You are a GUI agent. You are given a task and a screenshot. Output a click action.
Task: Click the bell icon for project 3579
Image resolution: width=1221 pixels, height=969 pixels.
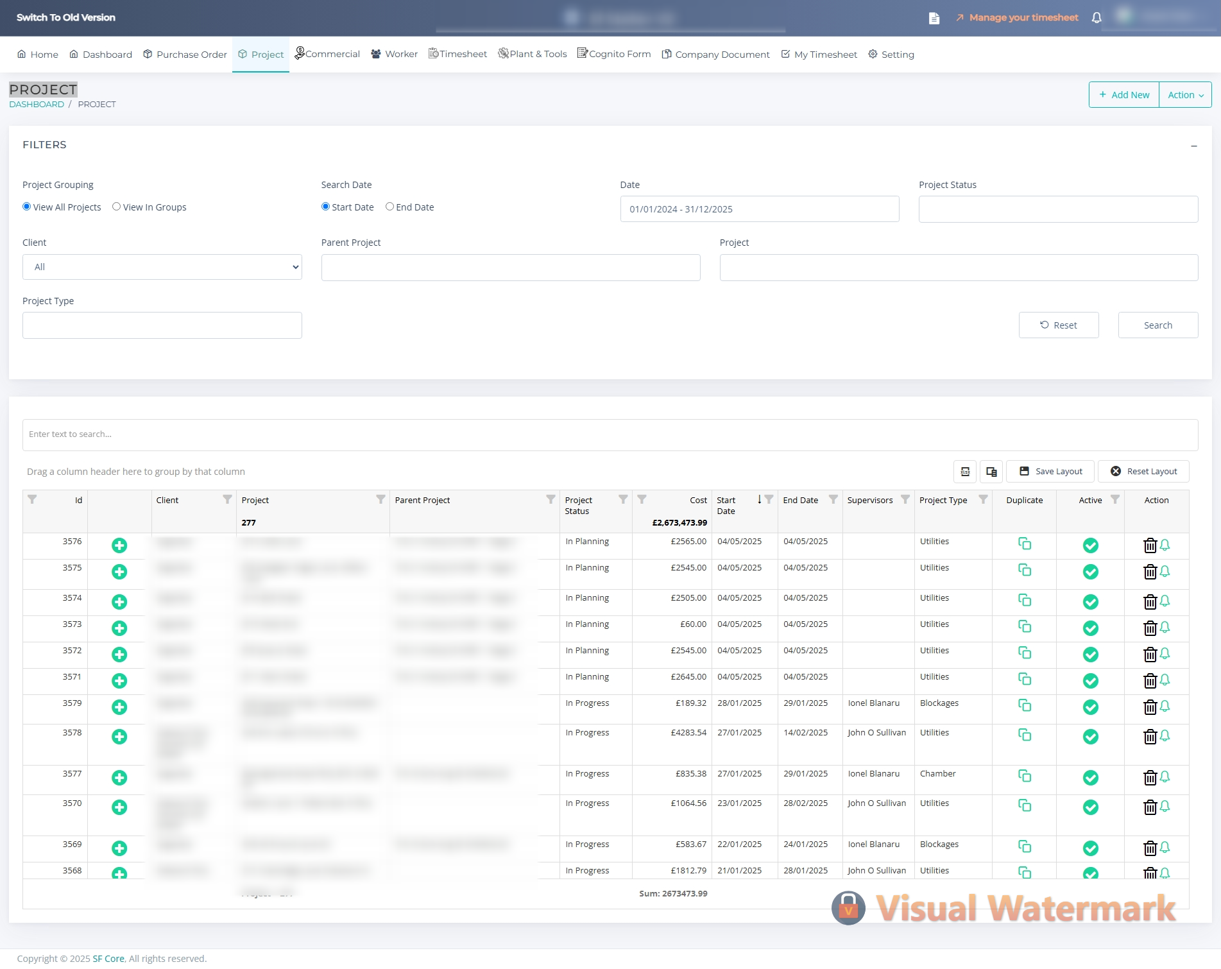1165,707
